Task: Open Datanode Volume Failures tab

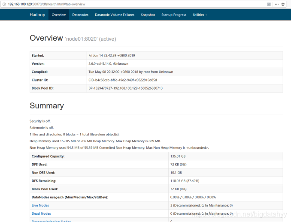Action: (x=115, y=15)
